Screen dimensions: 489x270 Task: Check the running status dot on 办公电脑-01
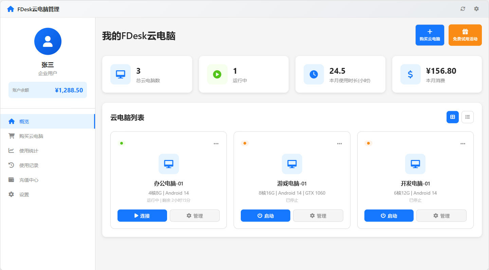(122, 143)
